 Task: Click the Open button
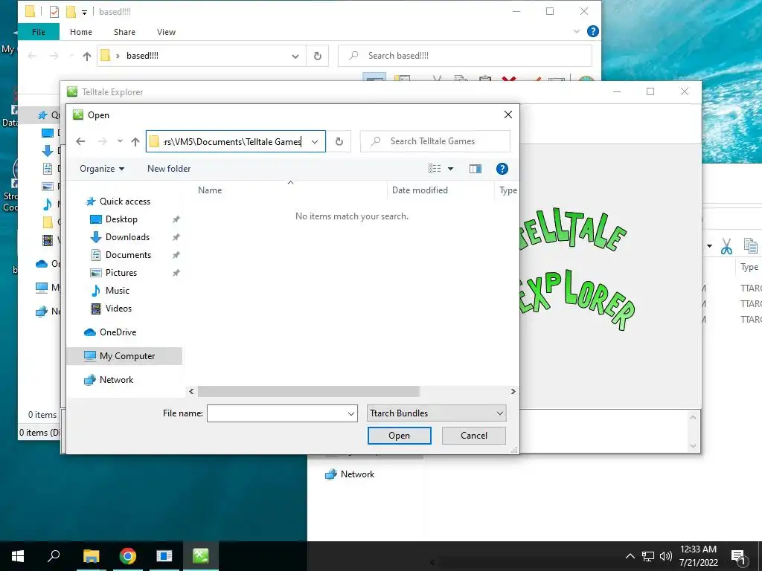tap(399, 436)
